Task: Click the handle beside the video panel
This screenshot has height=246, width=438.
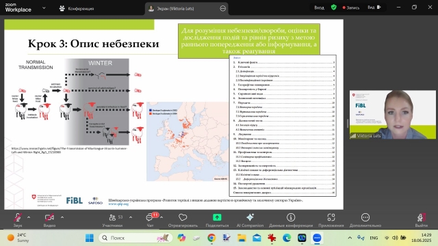Action: pyautogui.click(x=347, y=123)
